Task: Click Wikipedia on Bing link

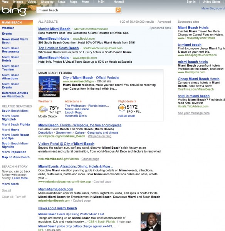Action: click(x=99, y=136)
